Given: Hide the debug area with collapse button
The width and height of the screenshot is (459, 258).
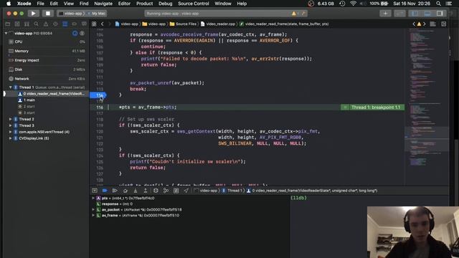Looking at the screenshot, I should click(x=95, y=191).
